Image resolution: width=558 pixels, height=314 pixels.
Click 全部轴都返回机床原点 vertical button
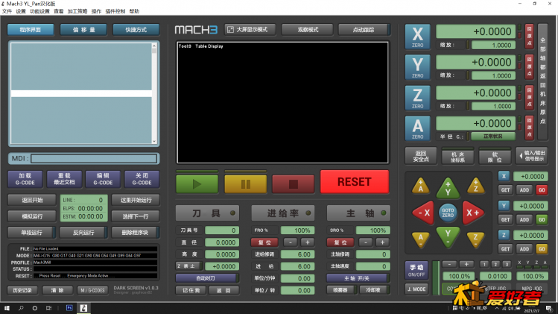(x=542, y=82)
